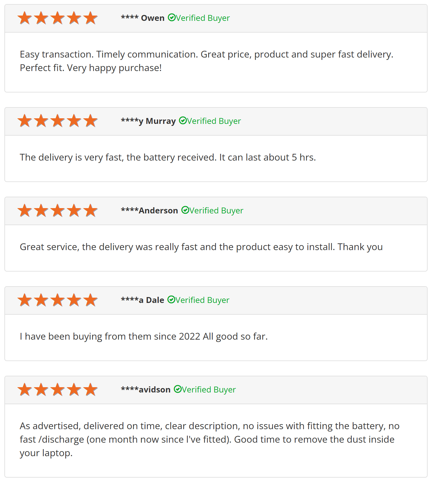Click the fifth star in Murray's rating
Image resolution: width=432 pixels, height=482 pixels.
tap(91, 121)
